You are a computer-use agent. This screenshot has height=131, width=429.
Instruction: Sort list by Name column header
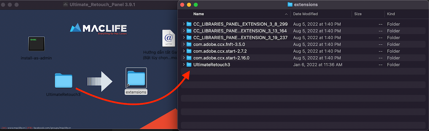198,14
